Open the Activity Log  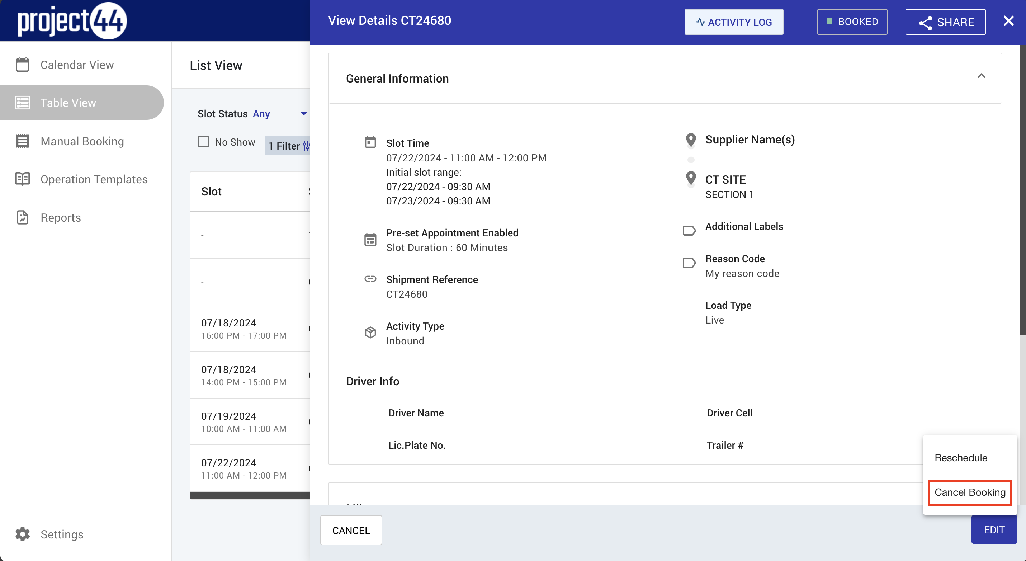coord(734,22)
